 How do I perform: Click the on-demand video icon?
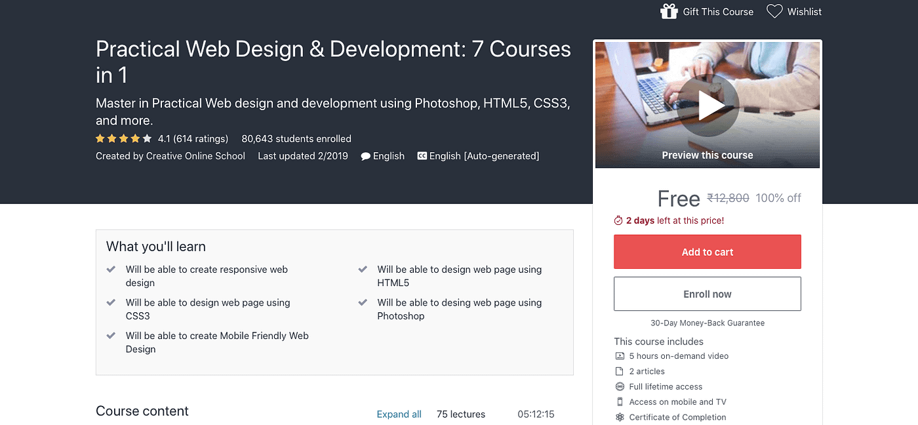[x=620, y=356]
